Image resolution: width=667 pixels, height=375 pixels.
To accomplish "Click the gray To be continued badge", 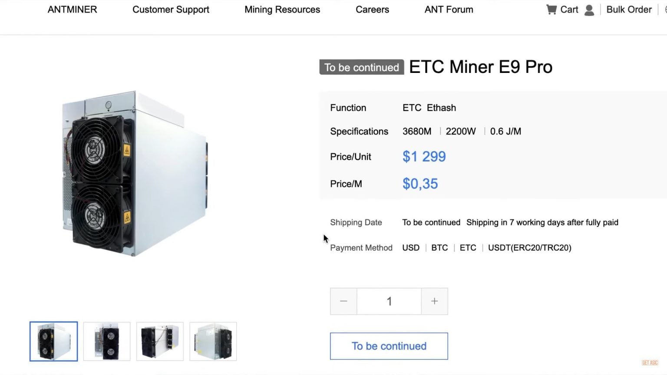I will pos(361,67).
